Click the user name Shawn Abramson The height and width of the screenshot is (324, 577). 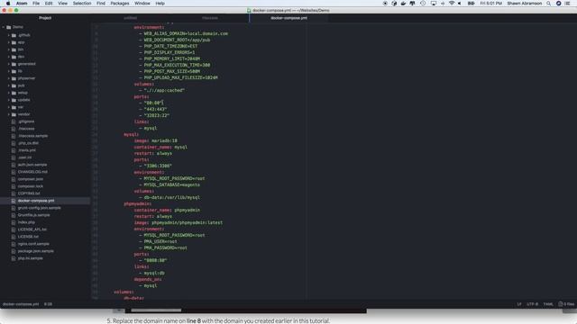tap(524, 4)
